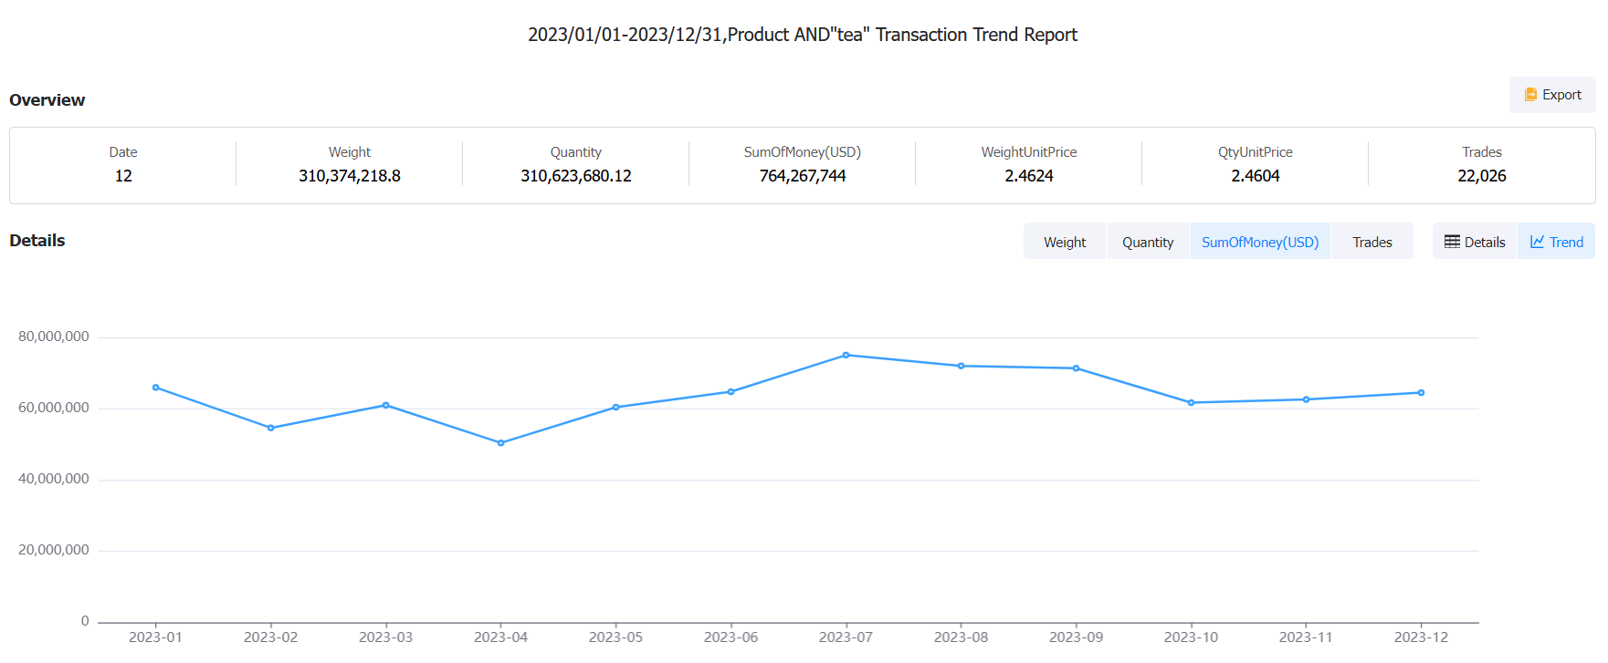The width and height of the screenshot is (1608, 663).
Task: Switch to the Details table view
Action: tap(1475, 242)
